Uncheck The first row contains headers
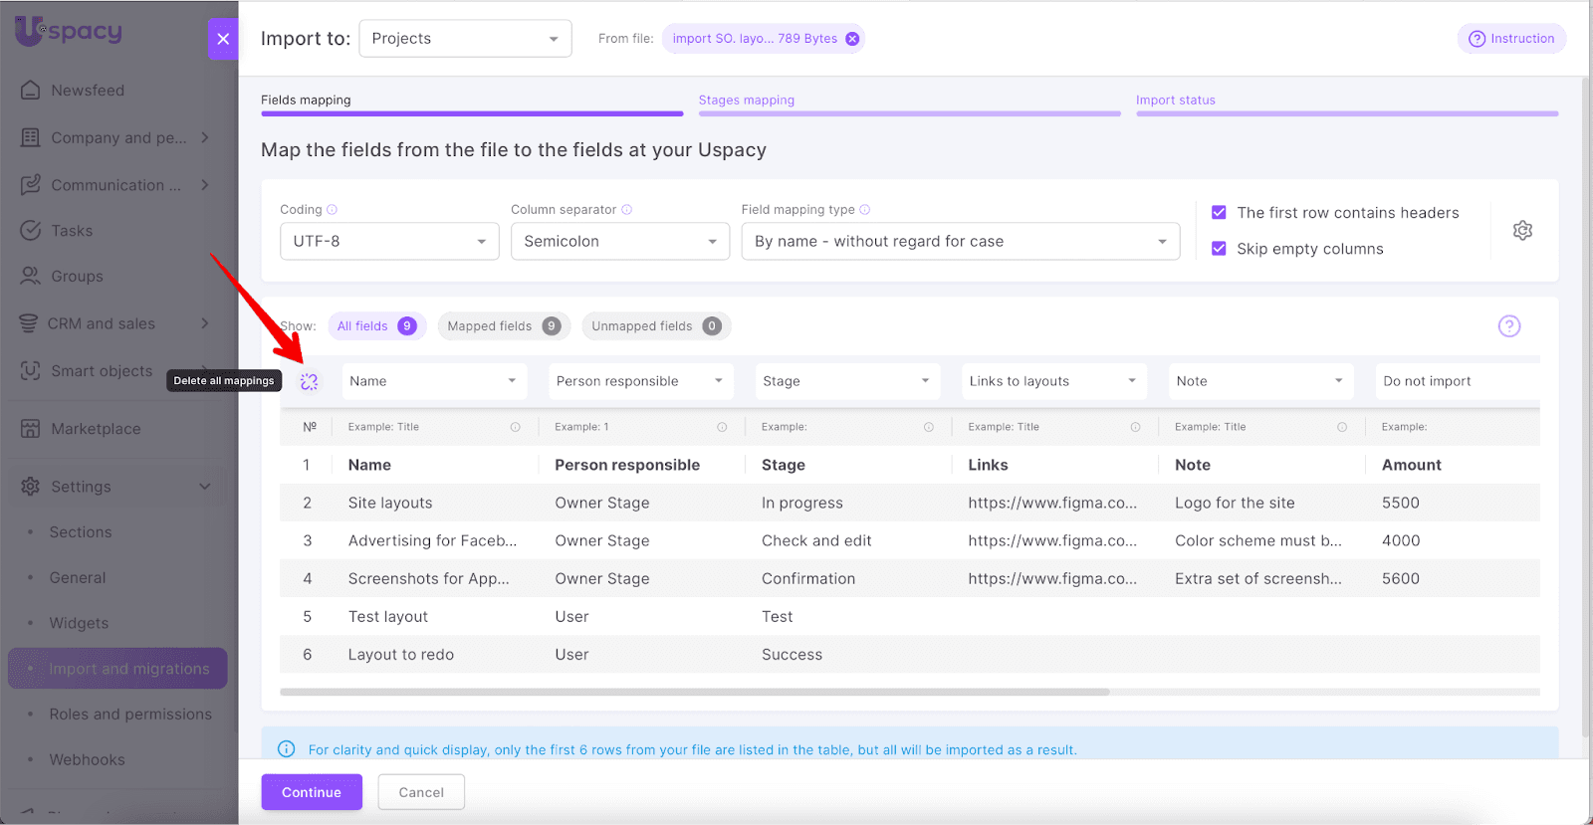Viewport: 1593px width, 825px height. pyautogui.click(x=1219, y=213)
